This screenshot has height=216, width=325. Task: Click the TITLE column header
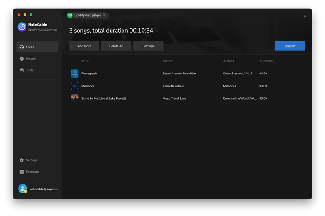pyautogui.click(x=85, y=61)
